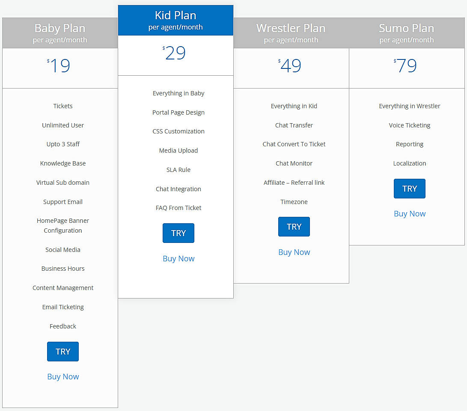Click the $79 price
The height and width of the screenshot is (411, 467).
pos(405,66)
